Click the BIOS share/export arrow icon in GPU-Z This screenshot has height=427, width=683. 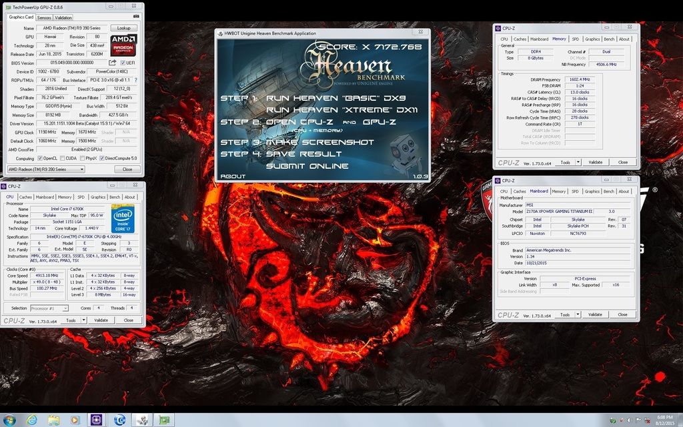click(x=113, y=63)
